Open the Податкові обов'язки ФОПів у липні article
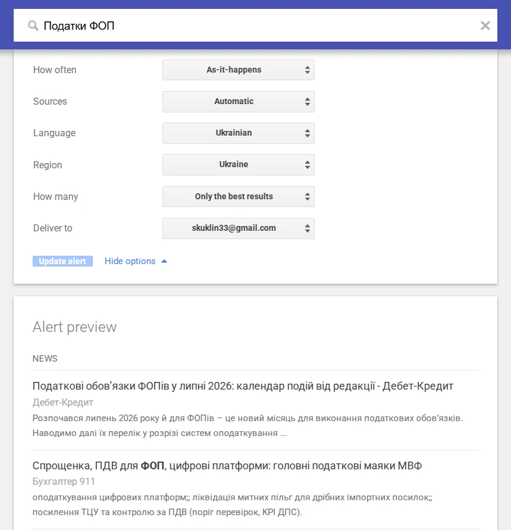The width and height of the screenshot is (511, 530). (243, 386)
